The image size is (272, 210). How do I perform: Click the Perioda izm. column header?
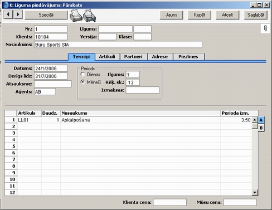click(240, 113)
